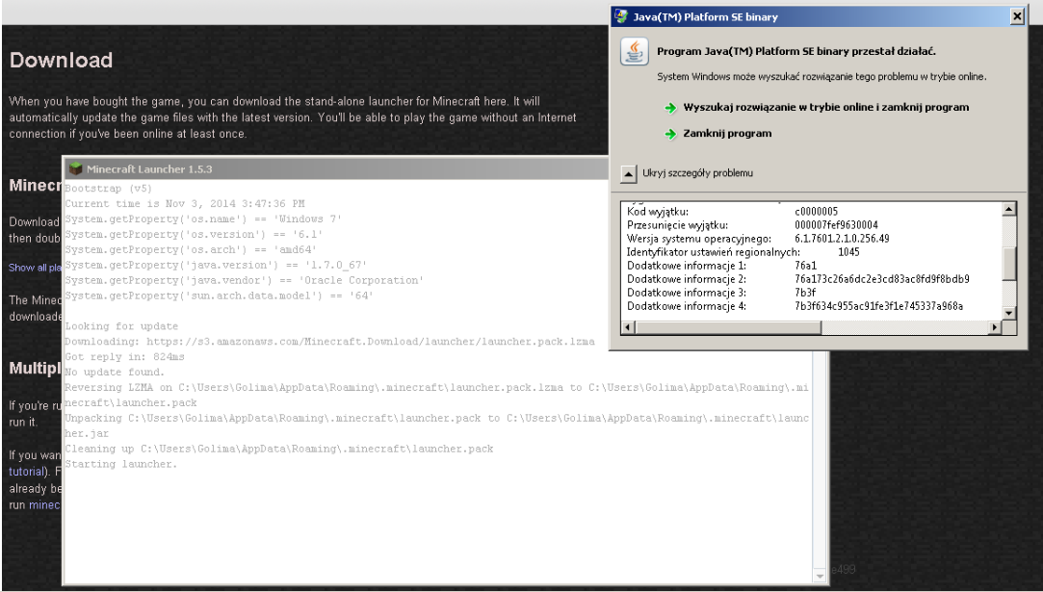Click 'Downloading: https://s3.amazonaws.com' log line
Screen dimensions: 1043x592
(329, 341)
